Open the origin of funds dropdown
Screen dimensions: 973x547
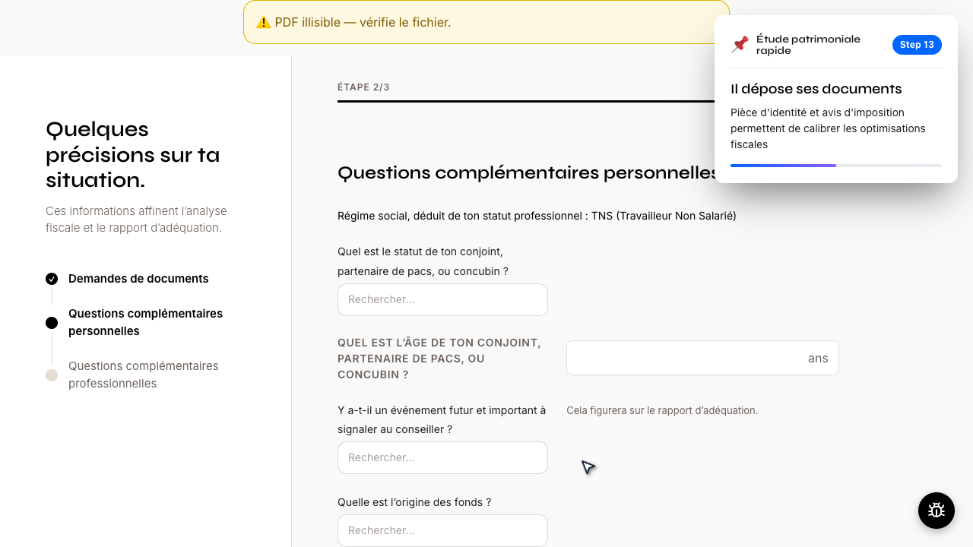pyautogui.click(x=442, y=530)
